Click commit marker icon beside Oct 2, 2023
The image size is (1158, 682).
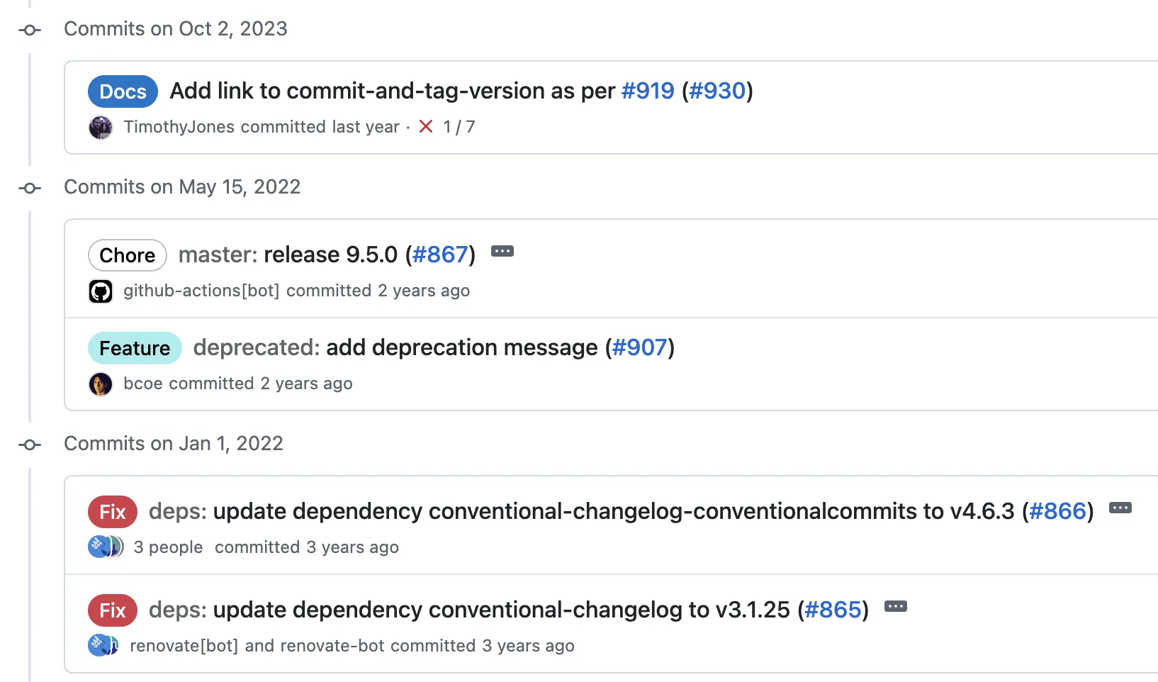pos(30,30)
